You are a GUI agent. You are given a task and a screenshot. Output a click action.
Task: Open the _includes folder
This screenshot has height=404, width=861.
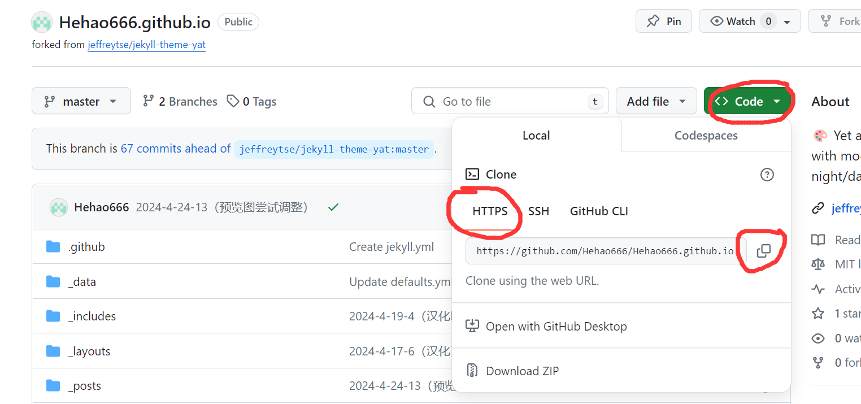[x=92, y=316]
